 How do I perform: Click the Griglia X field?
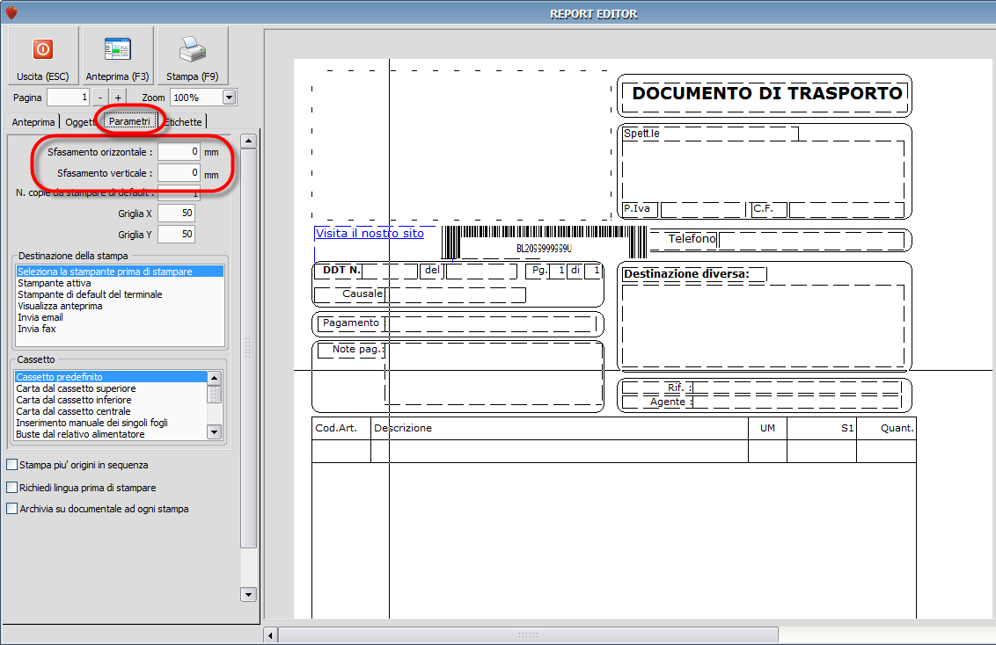click(176, 214)
